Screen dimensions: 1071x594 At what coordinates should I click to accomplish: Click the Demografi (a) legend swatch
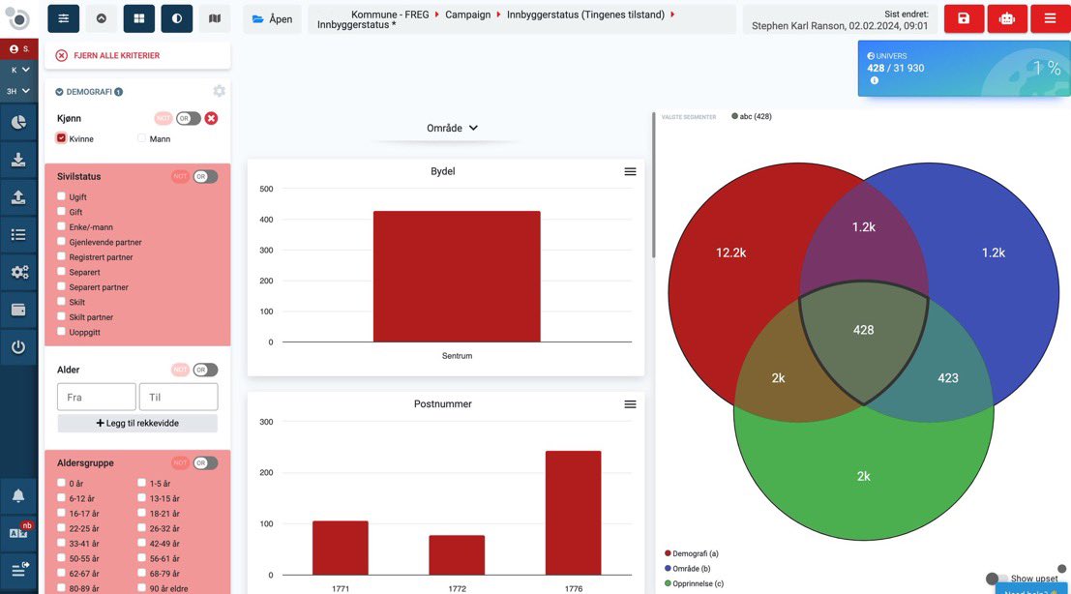pos(668,553)
